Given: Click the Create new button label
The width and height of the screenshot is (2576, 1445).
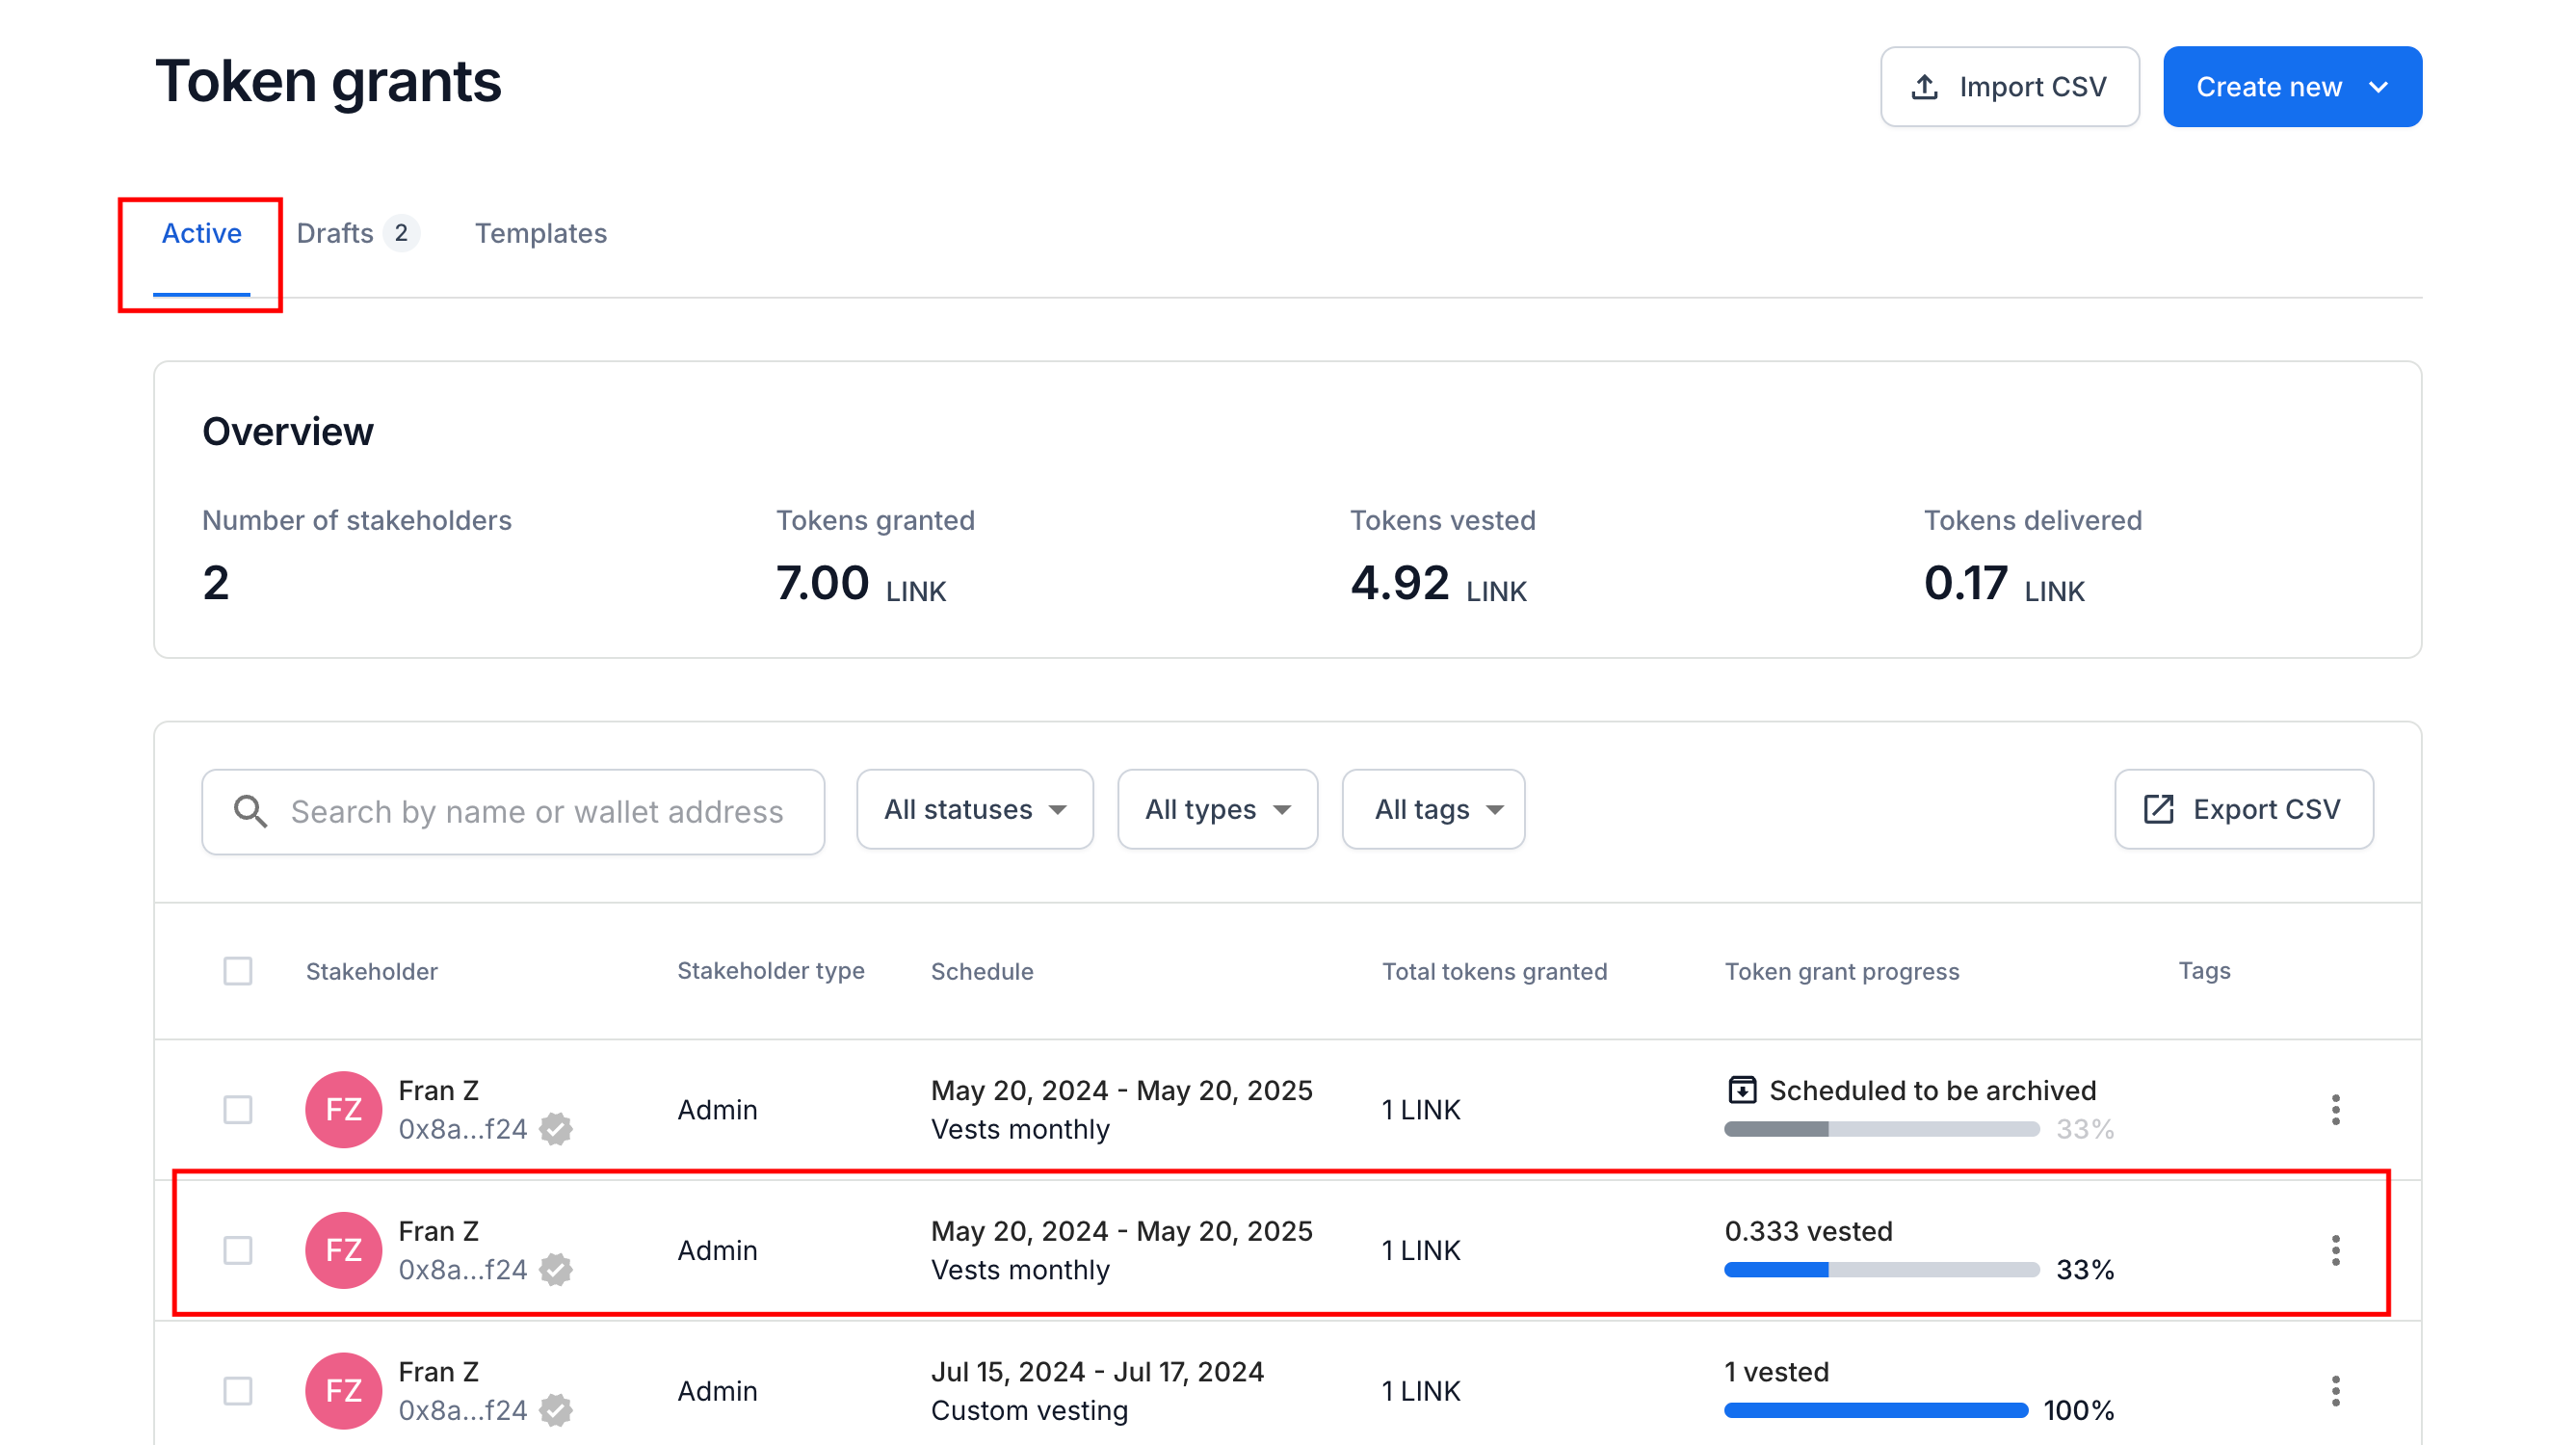Looking at the screenshot, I should pyautogui.click(x=2268, y=87).
